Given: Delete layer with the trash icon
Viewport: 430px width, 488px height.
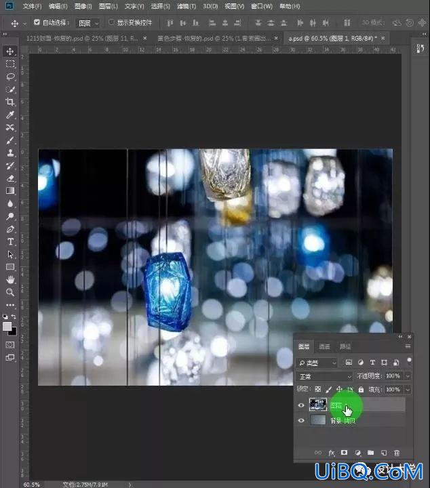Looking at the screenshot, I should (397, 453).
